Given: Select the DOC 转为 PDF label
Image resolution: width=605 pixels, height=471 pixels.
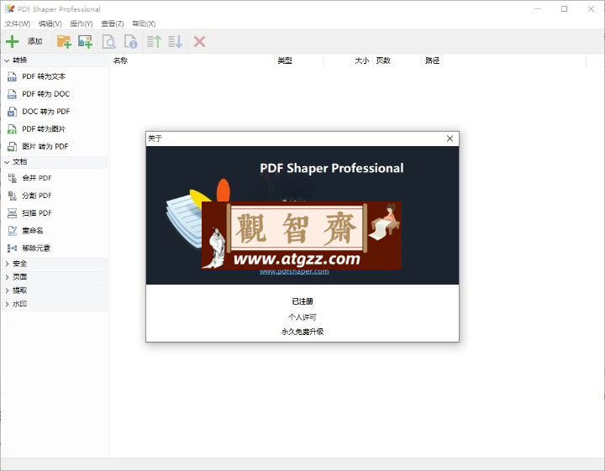Looking at the screenshot, I should (46, 112).
